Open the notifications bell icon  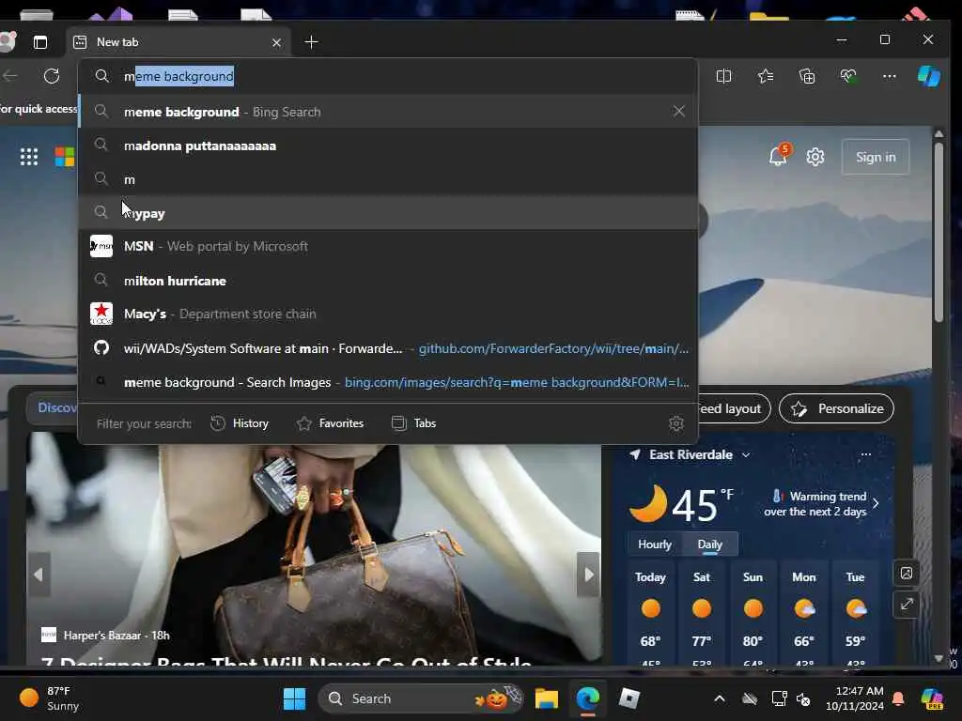[x=778, y=157]
